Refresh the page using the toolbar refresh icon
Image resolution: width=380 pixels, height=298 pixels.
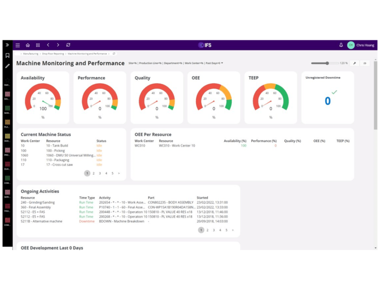[x=68, y=45]
